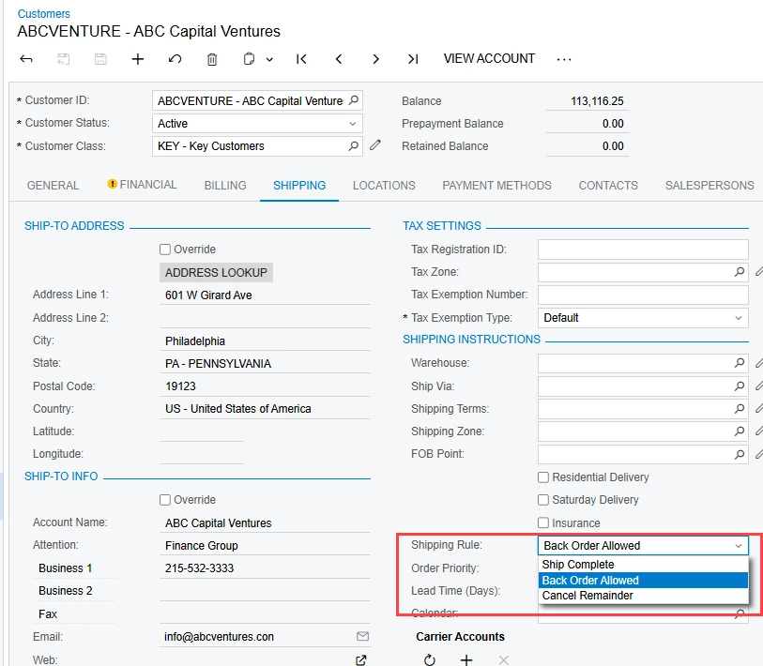Switch to the General tab

pos(53,186)
